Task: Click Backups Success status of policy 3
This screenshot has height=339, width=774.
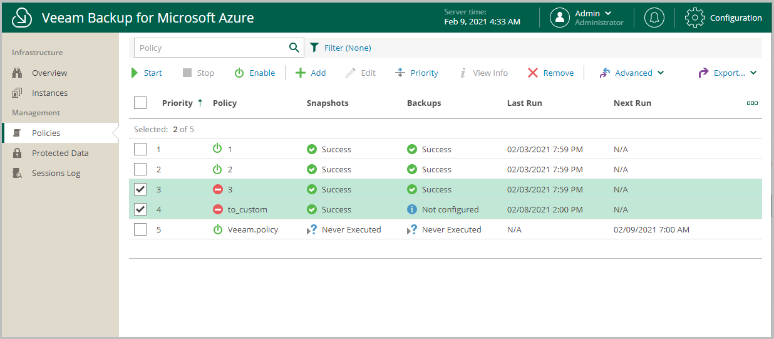Action: point(430,189)
